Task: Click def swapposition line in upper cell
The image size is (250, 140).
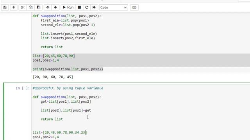Action: coord(67,16)
